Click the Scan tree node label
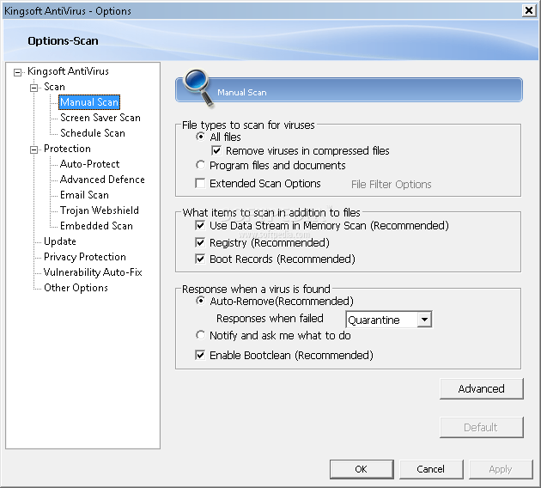This screenshot has width=541, height=488. click(54, 87)
